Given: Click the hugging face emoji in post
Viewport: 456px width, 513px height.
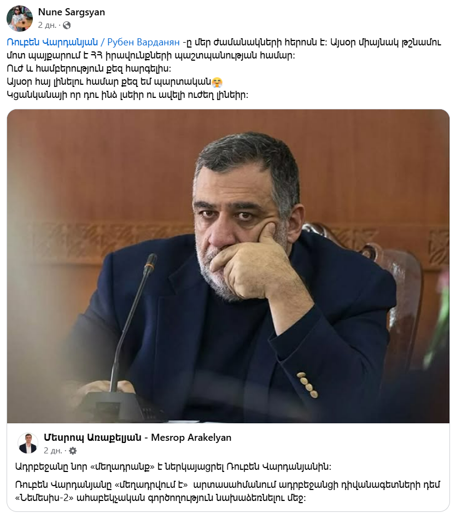Looking at the screenshot, I should click(x=217, y=82).
